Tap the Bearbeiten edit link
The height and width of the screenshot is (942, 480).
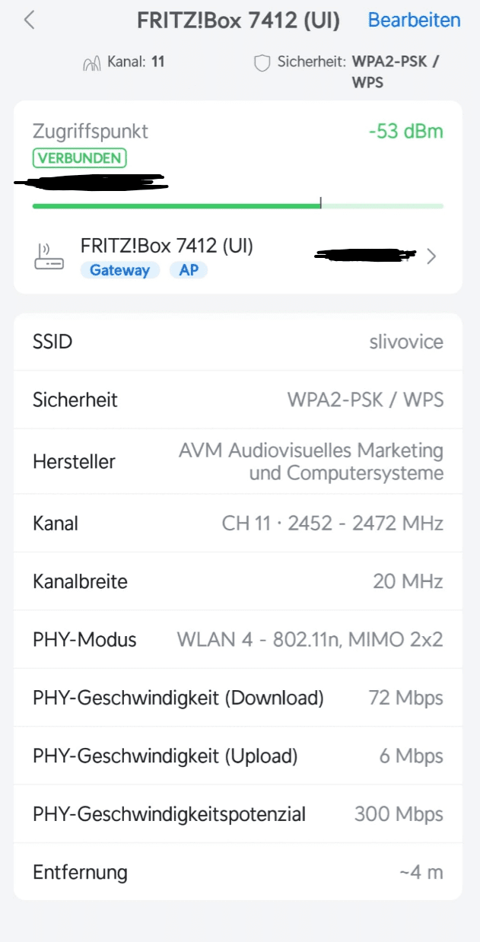click(x=414, y=20)
